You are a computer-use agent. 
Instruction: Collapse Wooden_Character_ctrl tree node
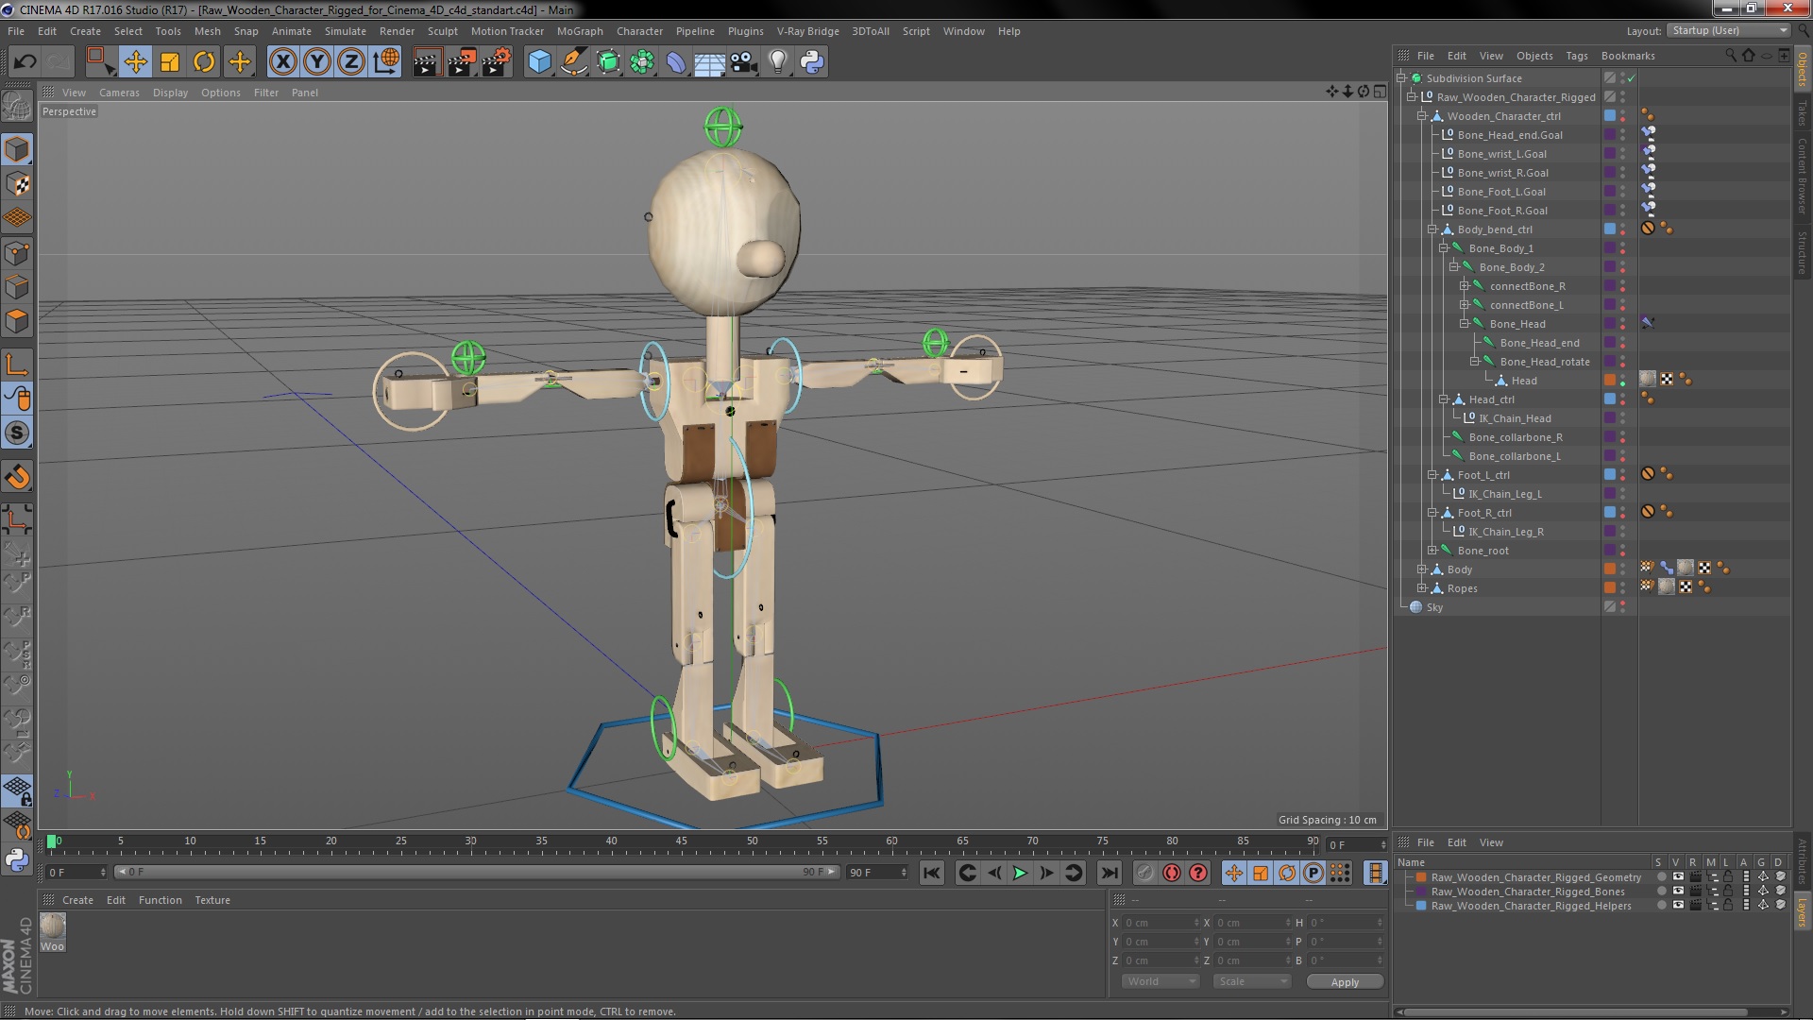(1421, 116)
